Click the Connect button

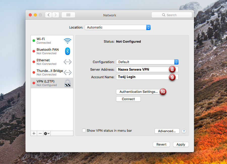pos(128,99)
